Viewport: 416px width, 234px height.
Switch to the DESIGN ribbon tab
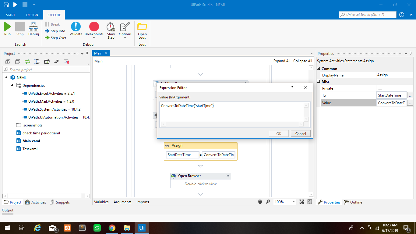32,15
